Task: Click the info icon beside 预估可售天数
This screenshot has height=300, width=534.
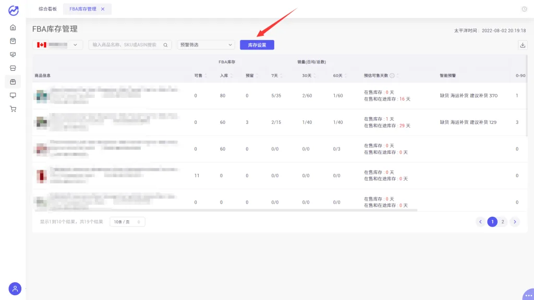Action: pos(392,76)
